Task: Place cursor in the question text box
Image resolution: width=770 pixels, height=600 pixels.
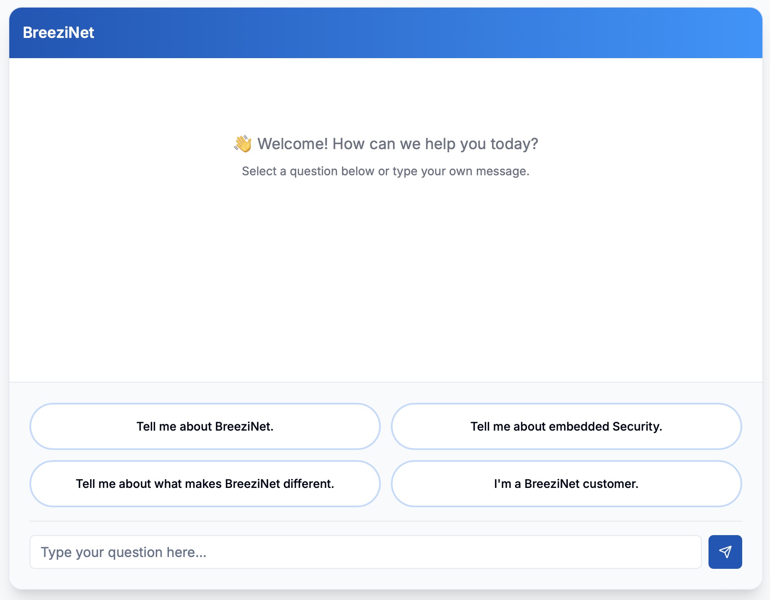Action: point(365,552)
